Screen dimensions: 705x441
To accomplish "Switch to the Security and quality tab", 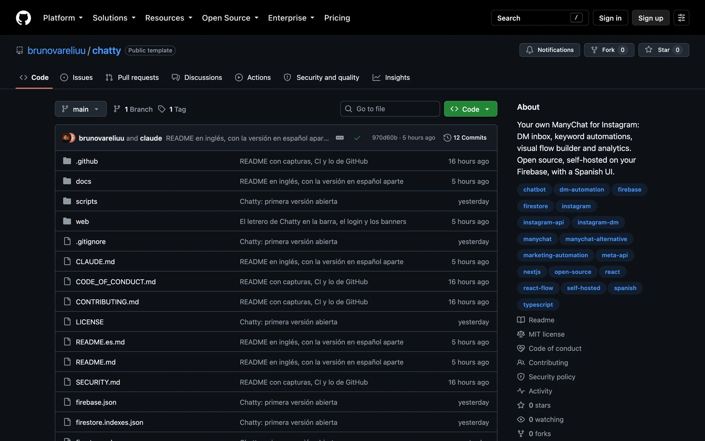I will (x=321, y=77).
